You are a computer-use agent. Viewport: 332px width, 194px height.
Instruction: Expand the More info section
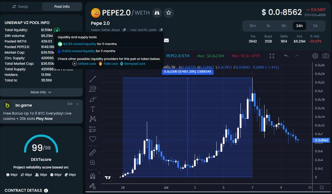coord(41,92)
